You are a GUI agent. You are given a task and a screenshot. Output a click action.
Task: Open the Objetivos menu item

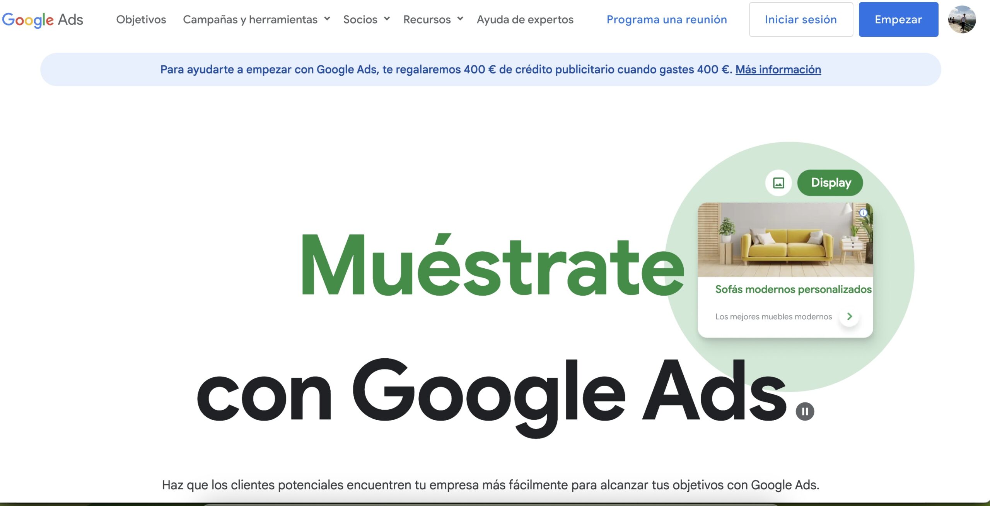coord(141,19)
